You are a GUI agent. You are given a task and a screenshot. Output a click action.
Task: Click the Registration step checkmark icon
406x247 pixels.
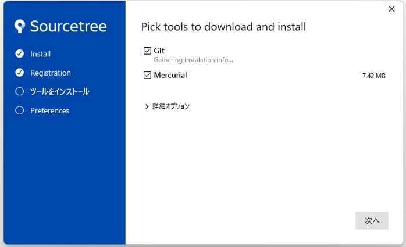(20, 73)
